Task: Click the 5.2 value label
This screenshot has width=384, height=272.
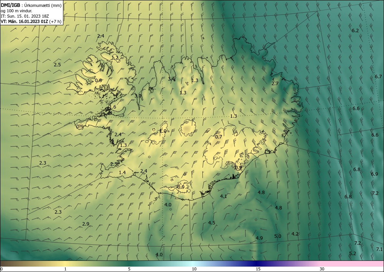Action: (x=353, y=254)
